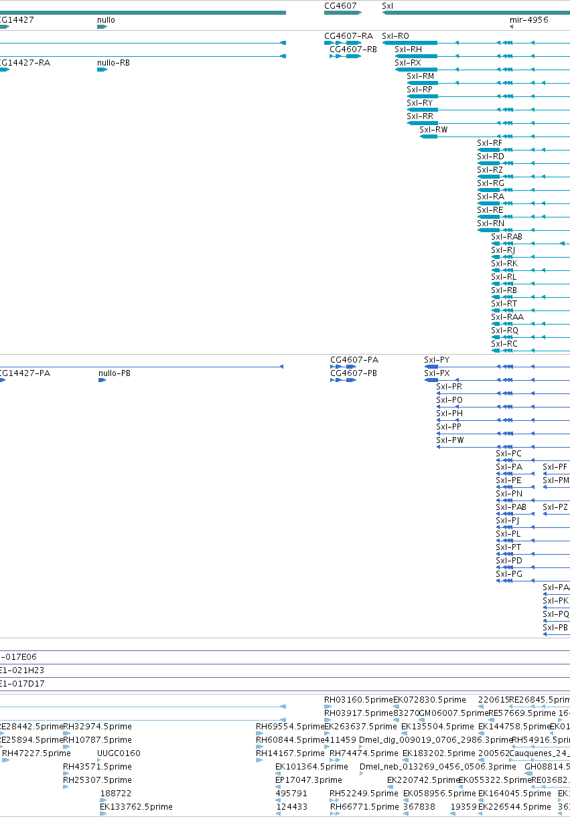
Task: Select the GM06007.5prime EST label
Action: tap(452, 713)
